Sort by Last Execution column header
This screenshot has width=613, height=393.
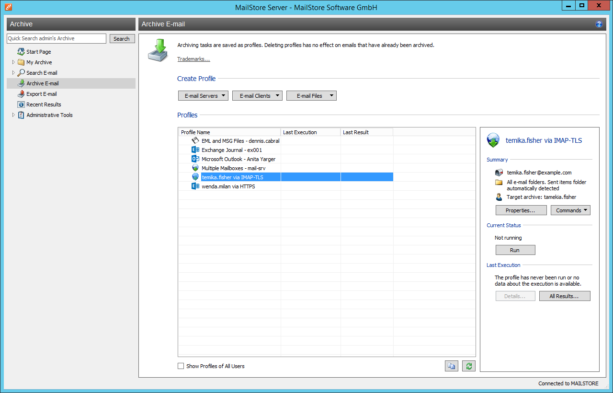[x=311, y=132]
